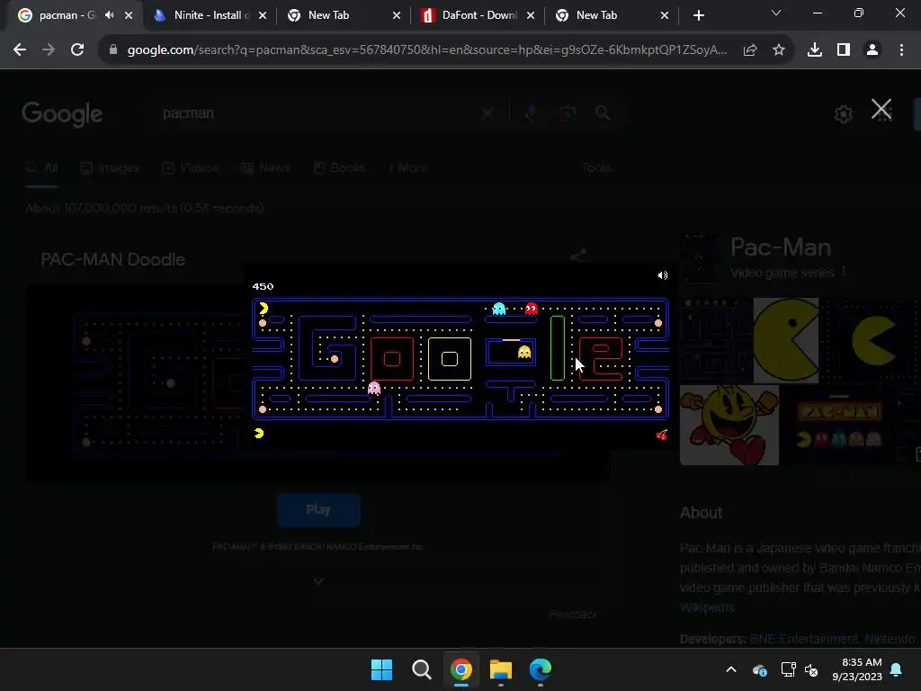Click the Feedback link
Image resolution: width=921 pixels, height=691 pixels.
574,615
